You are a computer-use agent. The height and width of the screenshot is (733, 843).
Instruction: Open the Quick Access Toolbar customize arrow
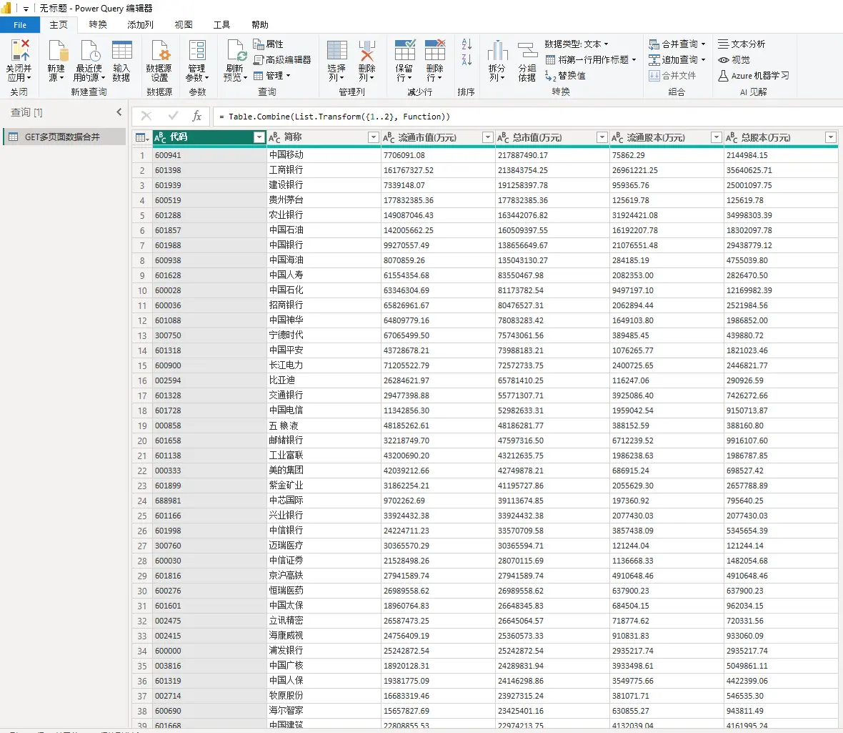(26, 9)
